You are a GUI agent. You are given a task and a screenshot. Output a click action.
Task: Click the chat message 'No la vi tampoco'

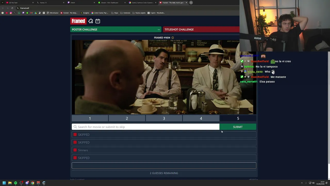click(x=267, y=67)
